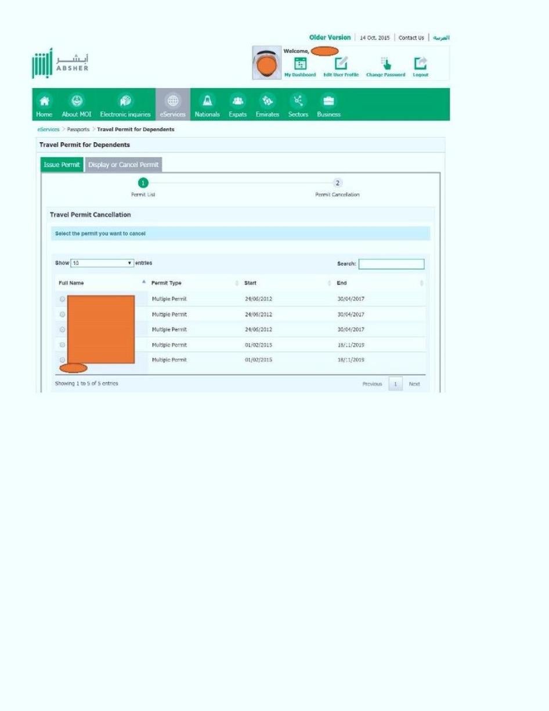The image size is (549, 711).
Task: Click the Logout icon
Action: [x=420, y=64]
